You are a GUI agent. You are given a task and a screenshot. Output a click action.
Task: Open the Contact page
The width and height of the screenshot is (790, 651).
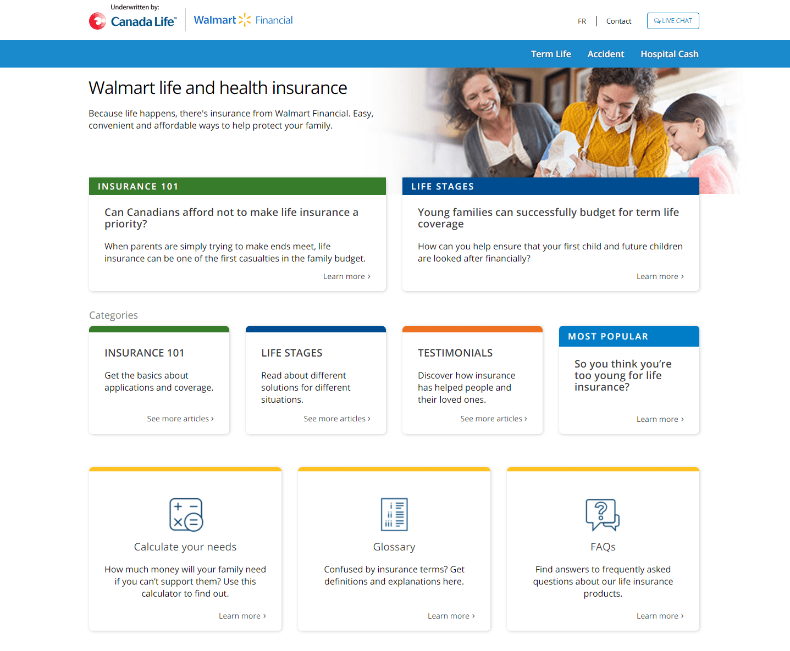pos(618,21)
